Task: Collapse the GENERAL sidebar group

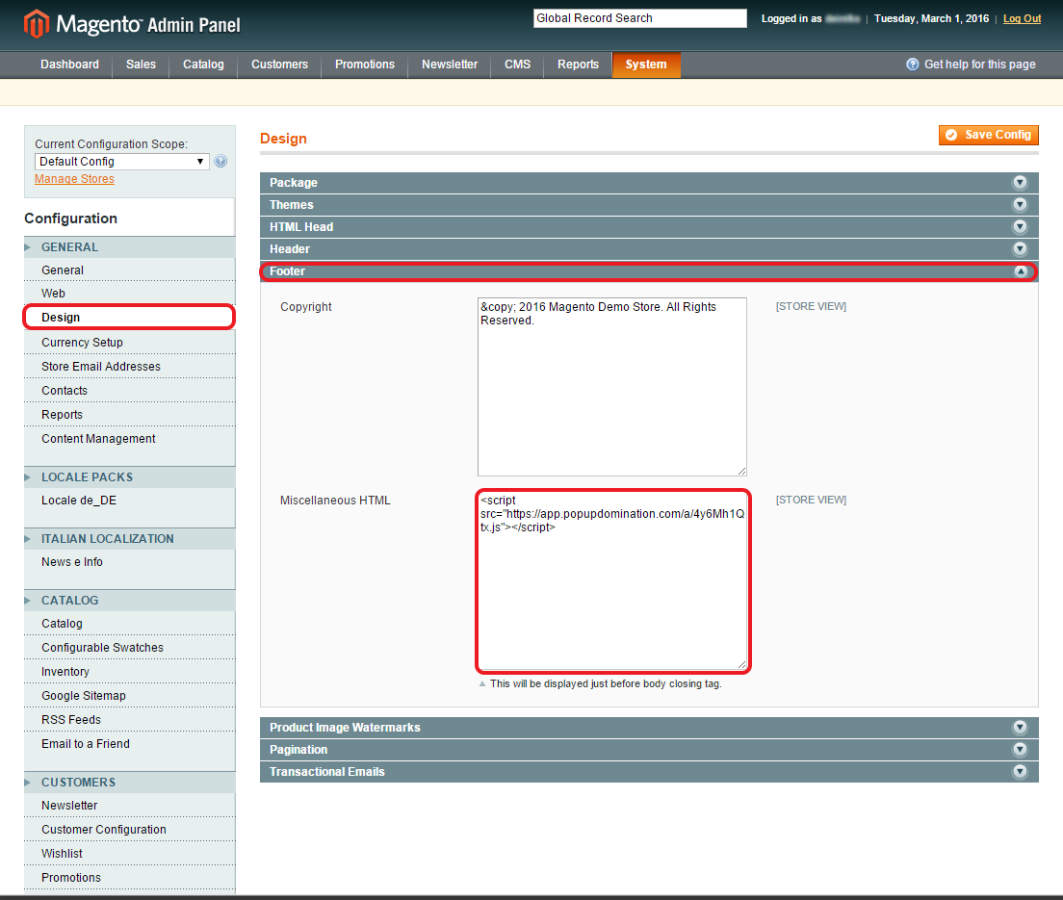Action: (x=129, y=247)
